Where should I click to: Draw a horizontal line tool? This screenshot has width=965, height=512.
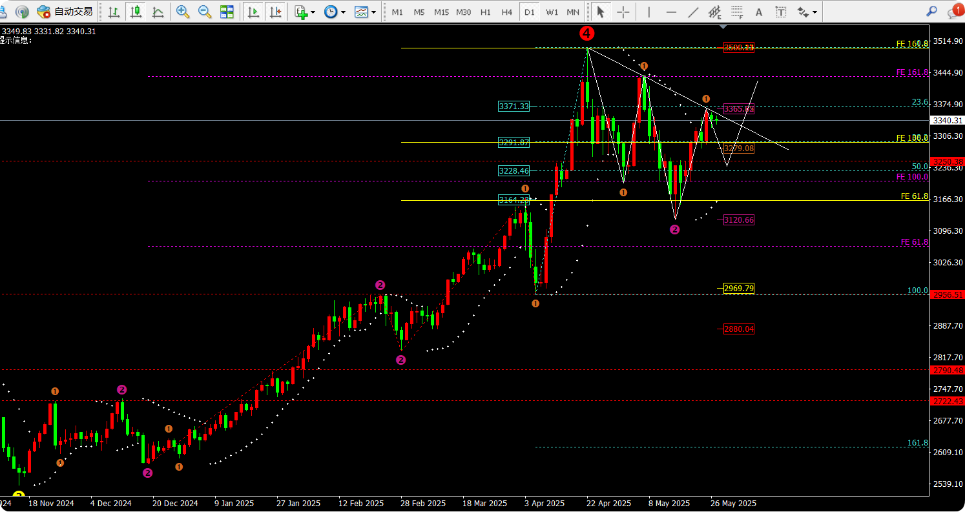tap(671, 12)
